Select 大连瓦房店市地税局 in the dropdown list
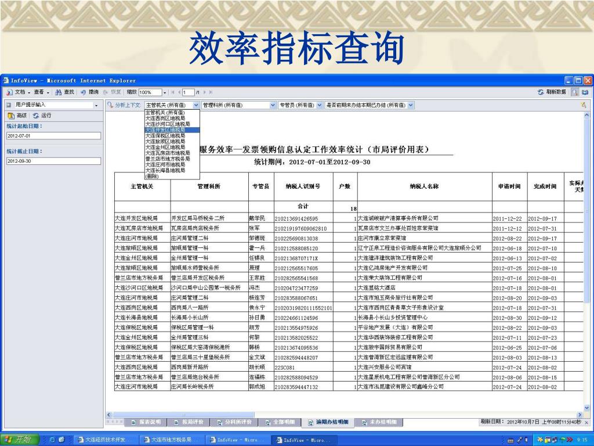 (x=172, y=153)
